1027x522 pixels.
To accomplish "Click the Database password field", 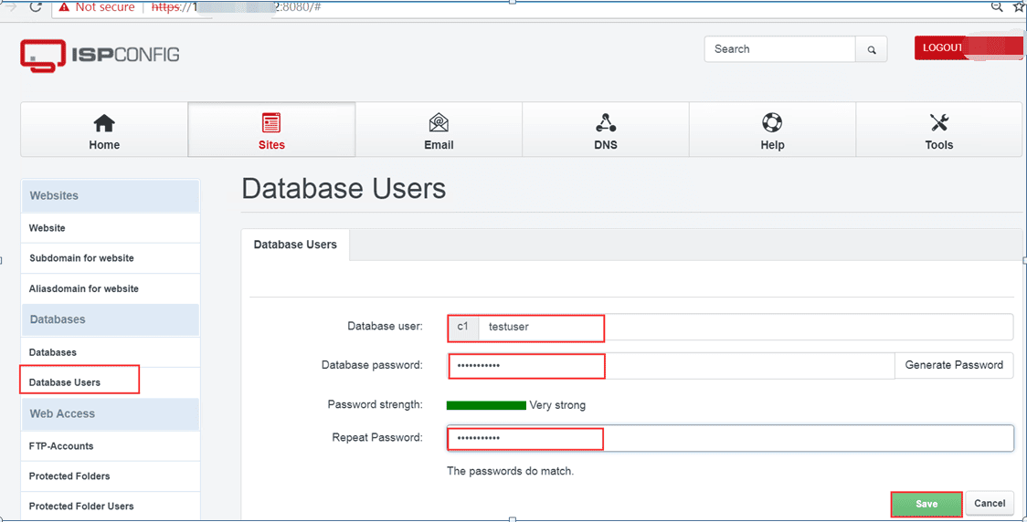I will point(672,365).
